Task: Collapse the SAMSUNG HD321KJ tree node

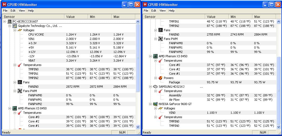Action: (x=150, y=87)
